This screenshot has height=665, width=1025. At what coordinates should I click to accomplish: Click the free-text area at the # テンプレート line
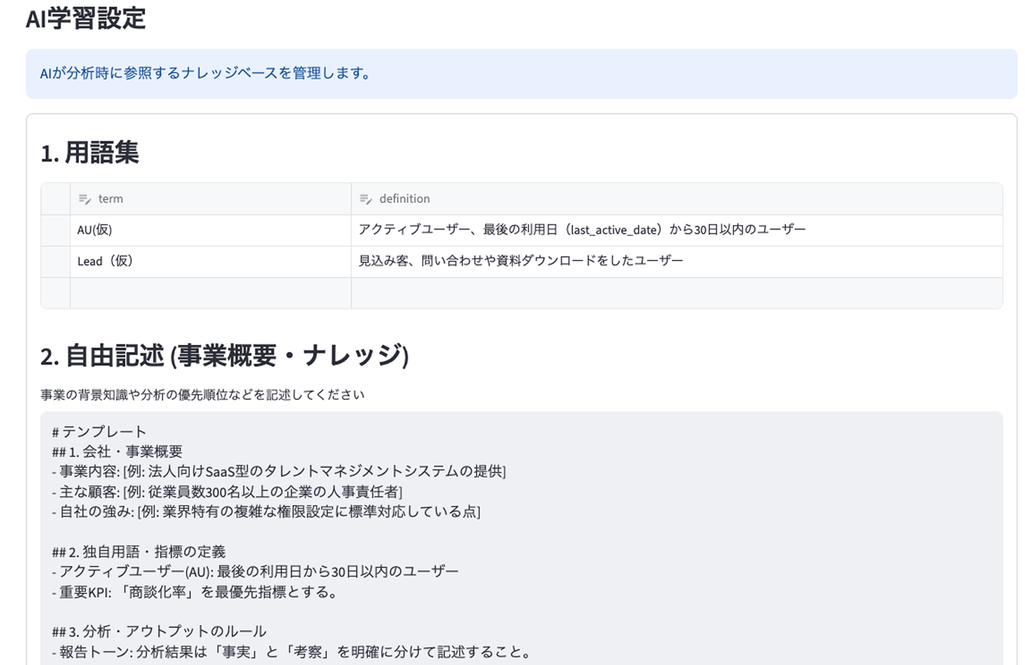(x=99, y=432)
